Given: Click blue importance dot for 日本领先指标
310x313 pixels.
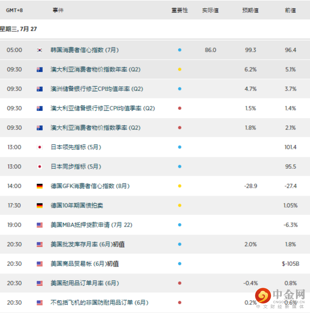Looking at the screenshot, I should click(180, 147).
